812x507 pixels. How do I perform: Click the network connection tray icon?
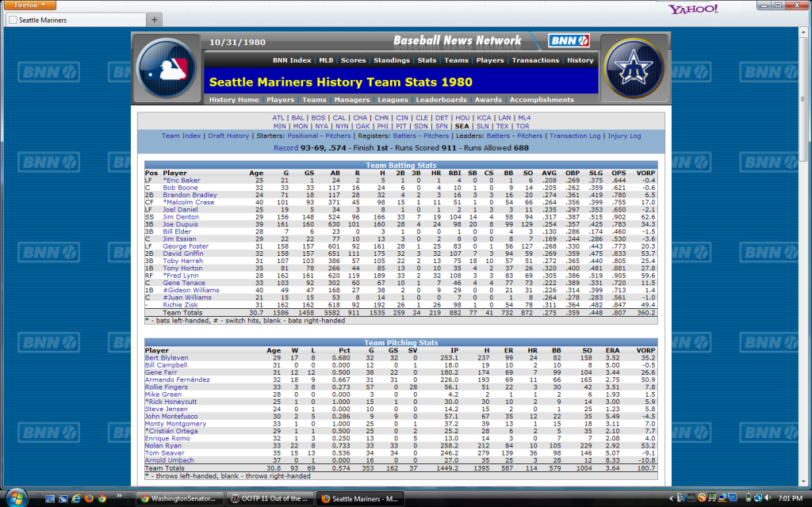[x=758, y=498]
